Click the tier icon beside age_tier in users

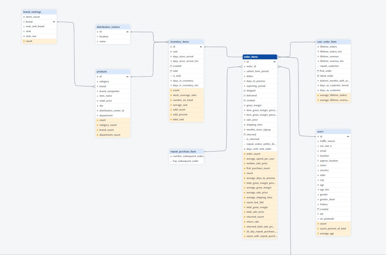point(318,190)
